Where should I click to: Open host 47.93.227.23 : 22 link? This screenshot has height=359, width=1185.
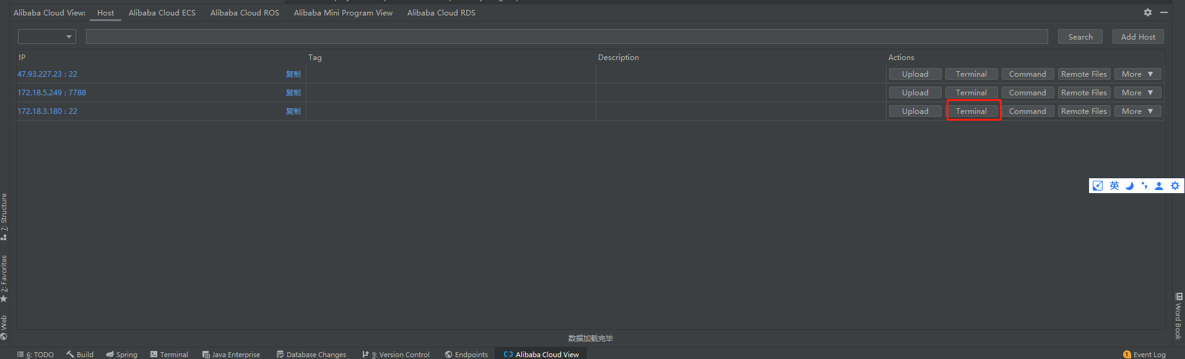click(47, 74)
